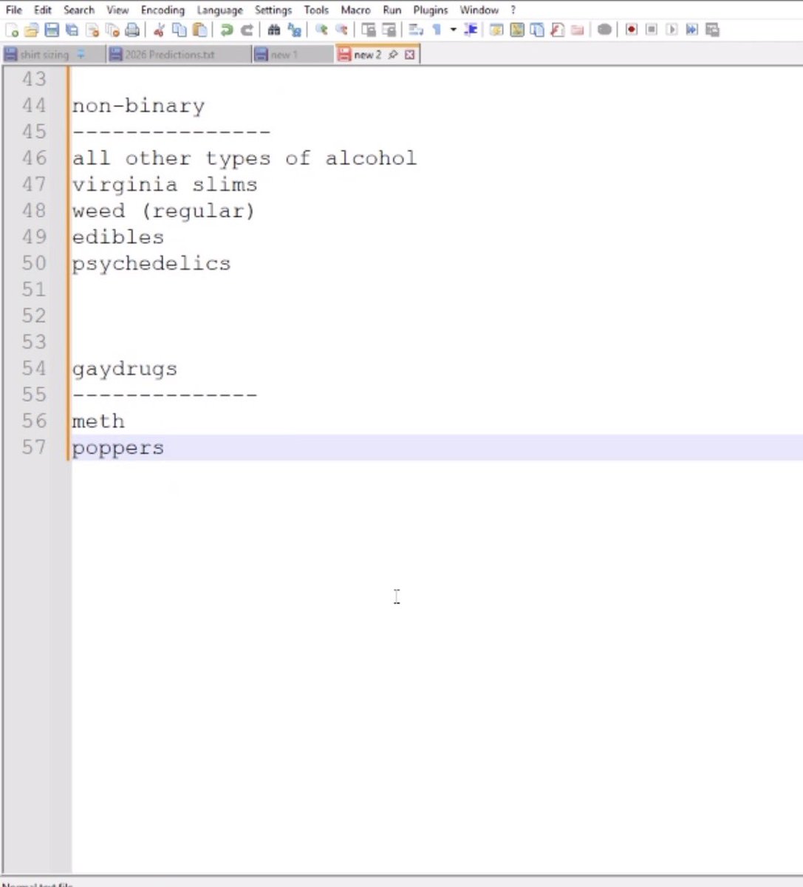Open the Replace dialog icon

295,30
